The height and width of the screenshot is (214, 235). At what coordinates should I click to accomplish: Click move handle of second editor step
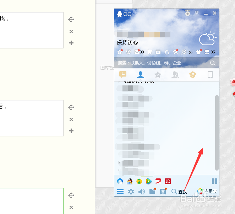coord(71,107)
